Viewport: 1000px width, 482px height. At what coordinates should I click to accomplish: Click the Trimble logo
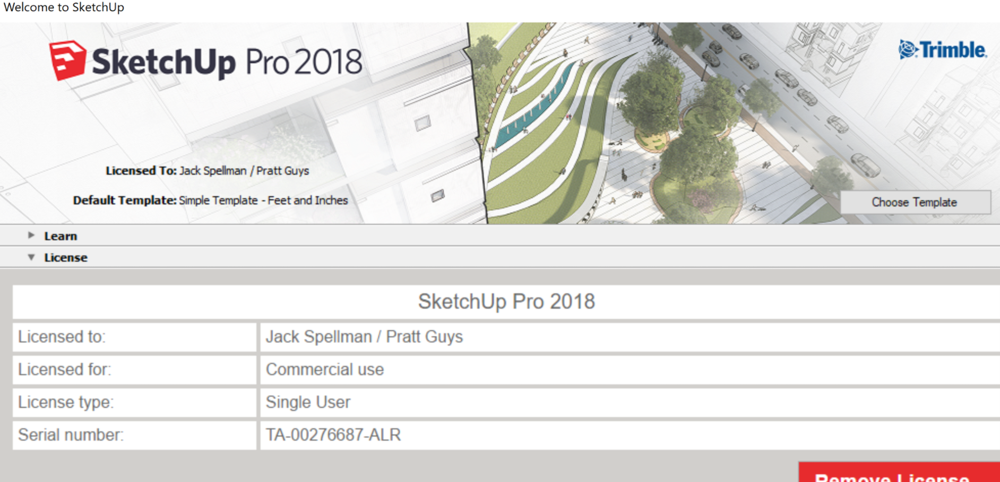943,50
